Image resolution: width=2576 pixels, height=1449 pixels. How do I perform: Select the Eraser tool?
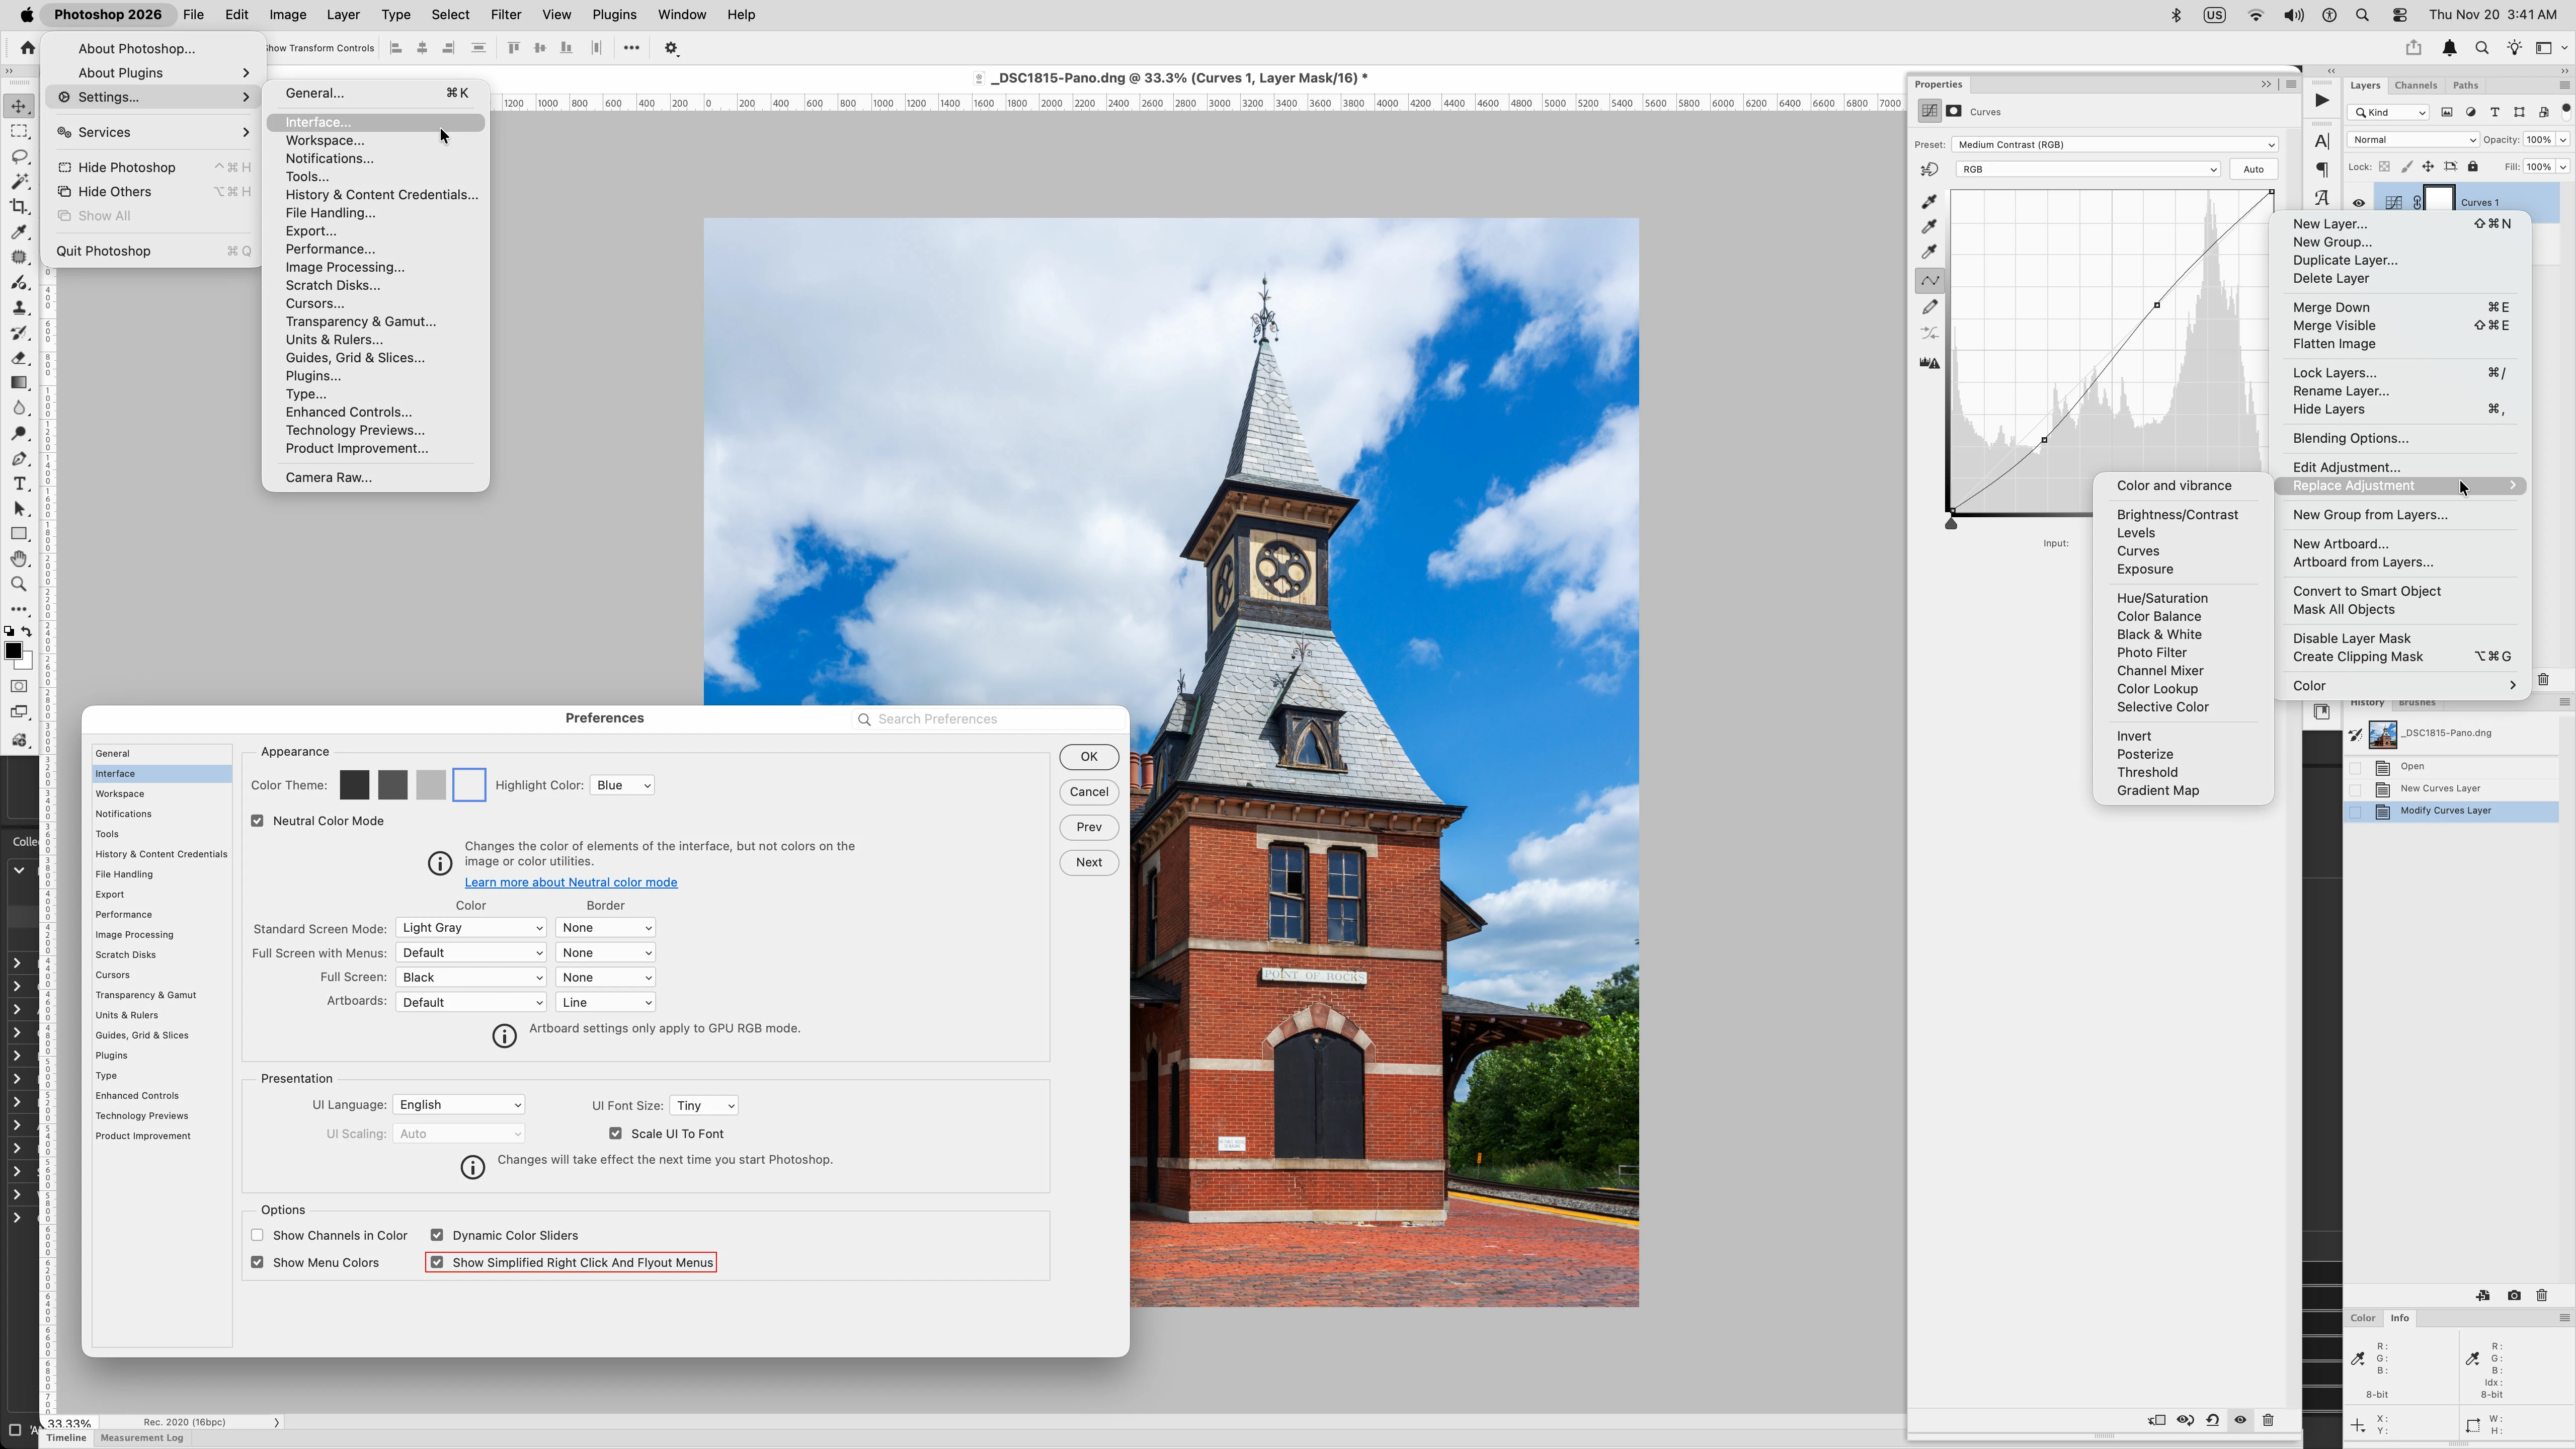[x=19, y=358]
